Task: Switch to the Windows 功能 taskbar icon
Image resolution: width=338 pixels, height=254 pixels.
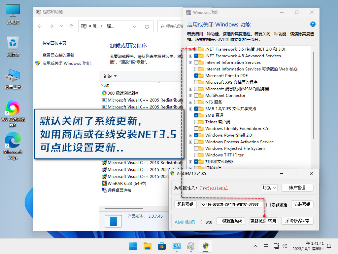Action: (x=191, y=246)
